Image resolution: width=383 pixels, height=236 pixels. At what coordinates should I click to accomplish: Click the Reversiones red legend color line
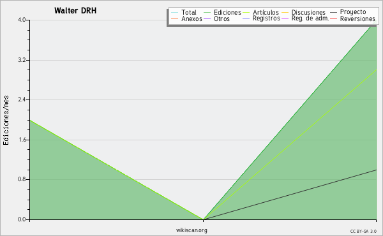click(x=333, y=18)
